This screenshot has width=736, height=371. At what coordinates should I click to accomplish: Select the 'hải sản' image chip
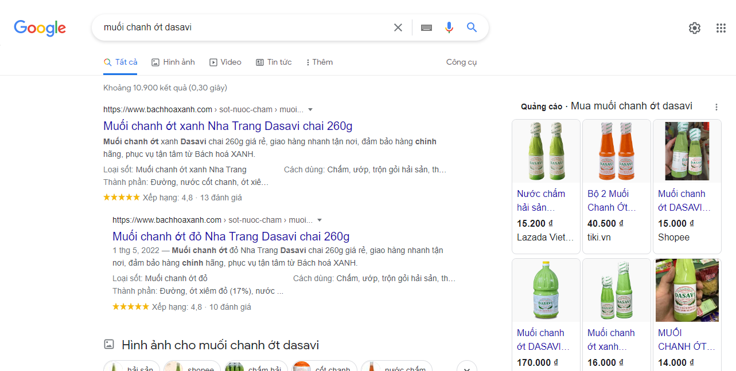click(132, 366)
